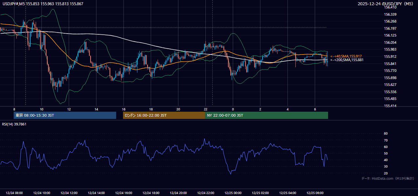Click the 12/25 02:00 date-time label

pos(260,193)
